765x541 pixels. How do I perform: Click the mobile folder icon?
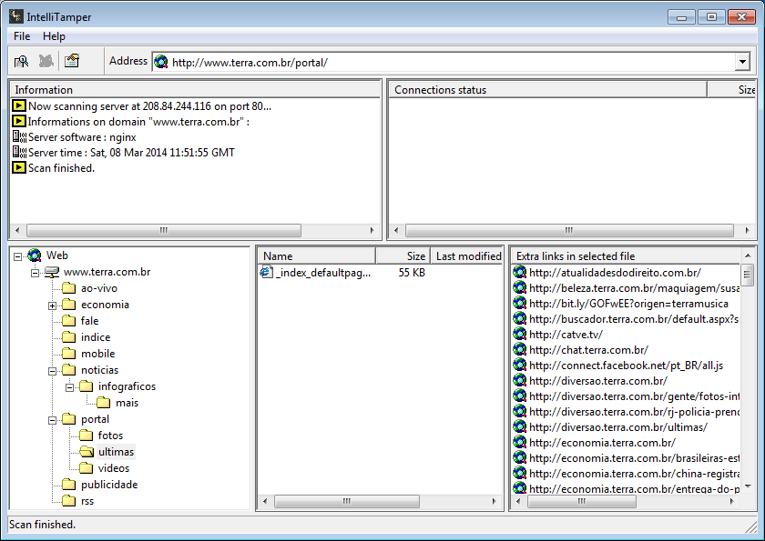[69, 354]
